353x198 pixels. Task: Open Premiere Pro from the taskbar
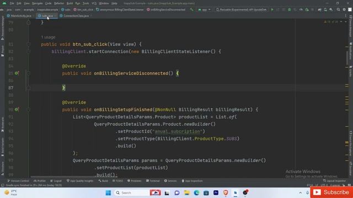tap(216, 193)
